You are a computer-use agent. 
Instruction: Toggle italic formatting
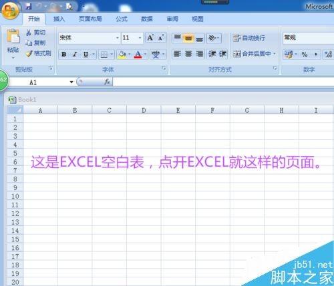coord(75,54)
